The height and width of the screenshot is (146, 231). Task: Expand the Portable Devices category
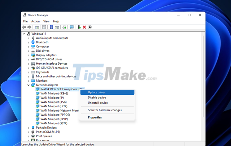point(28,128)
